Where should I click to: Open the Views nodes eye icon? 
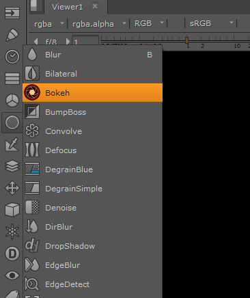12,275
